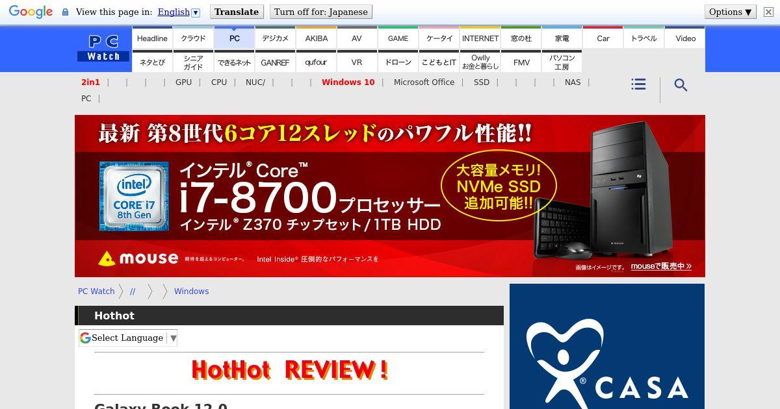The height and width of the screenshot is (409, 780).
Task: Open the こどもとIT tab
Action: click(x=439, y=62)
